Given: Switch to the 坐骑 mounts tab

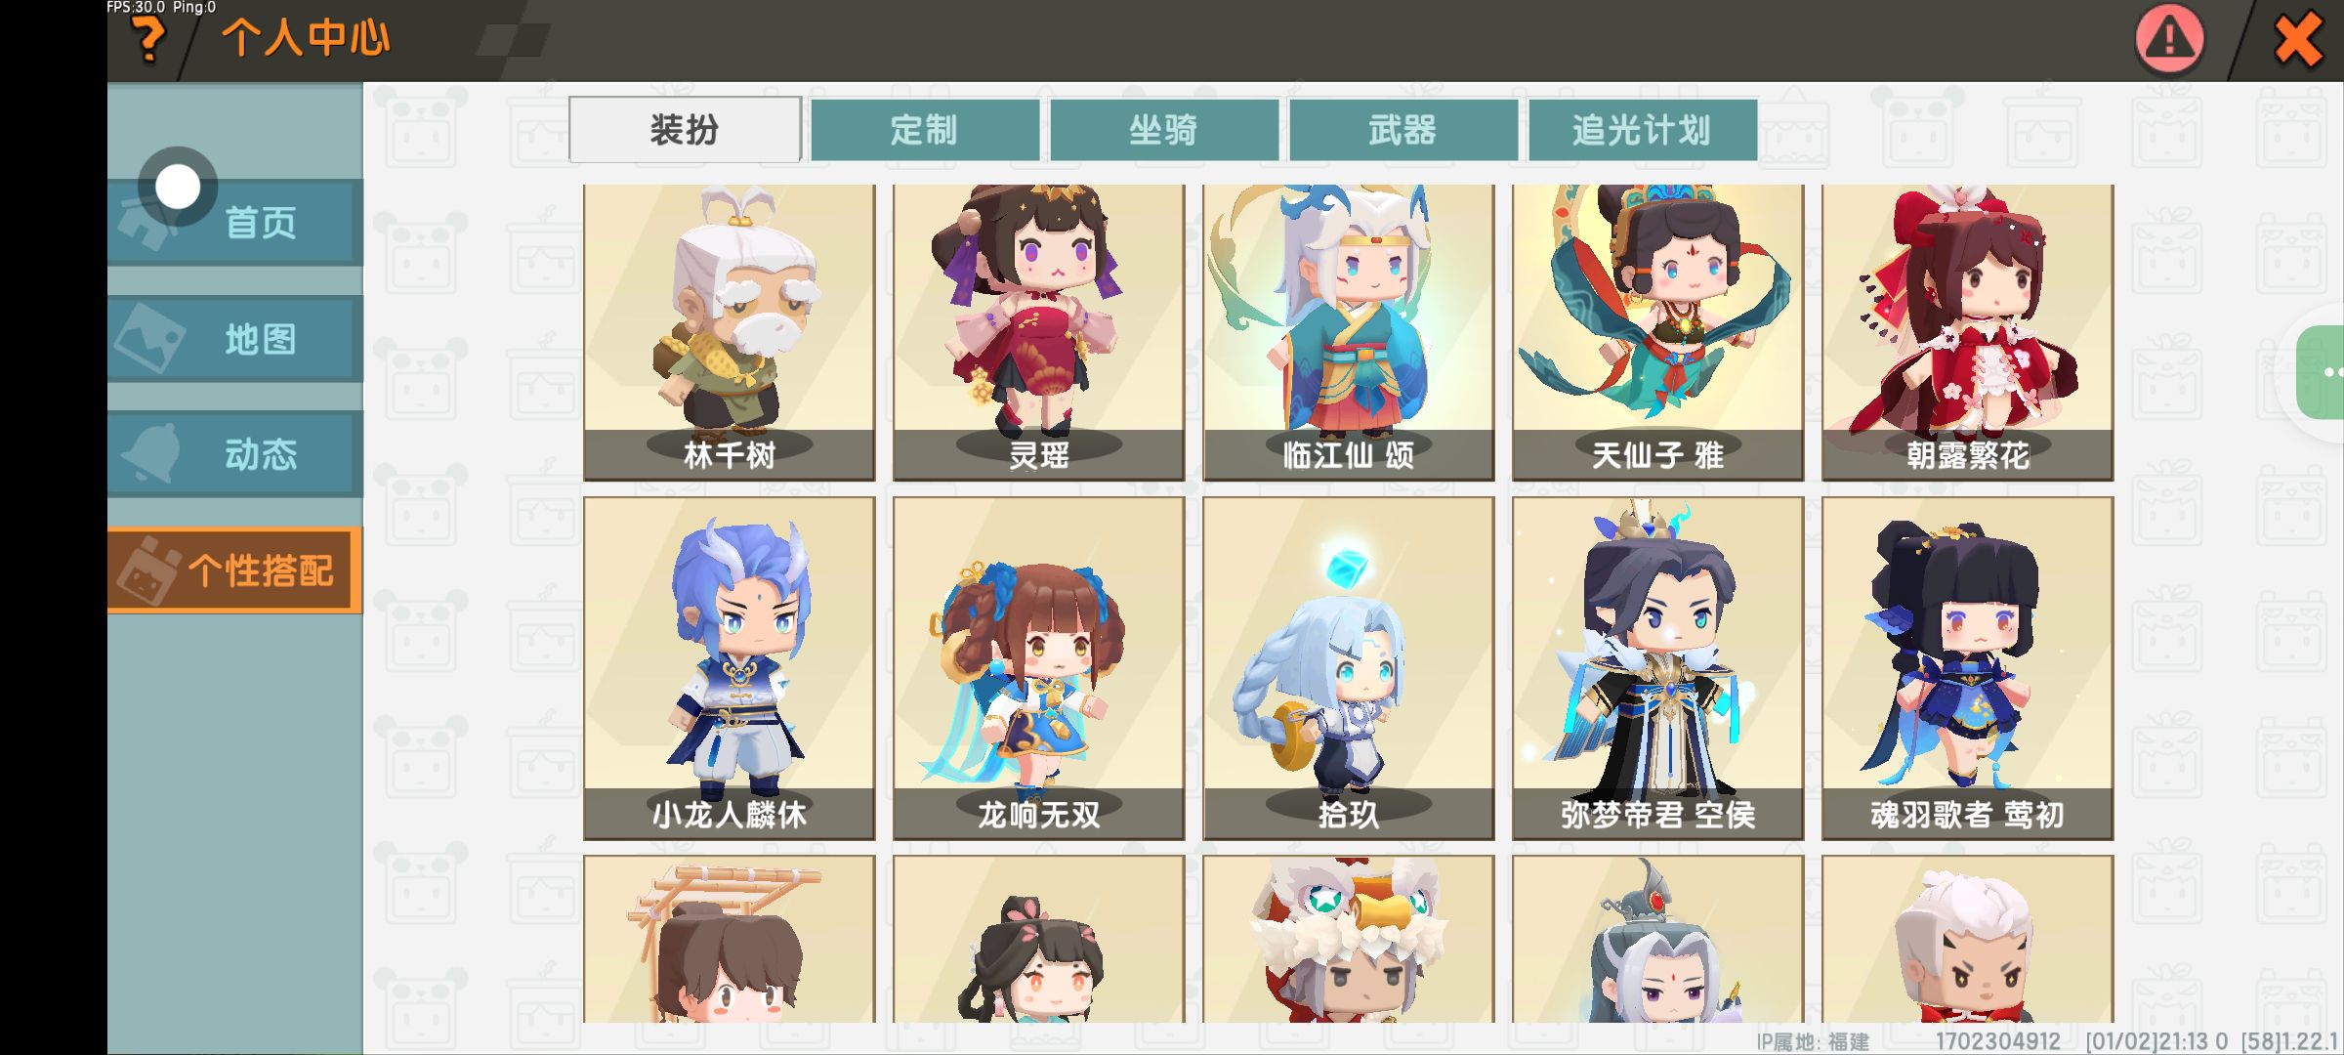Looking at the screenshot, I should pos(1163,130).
